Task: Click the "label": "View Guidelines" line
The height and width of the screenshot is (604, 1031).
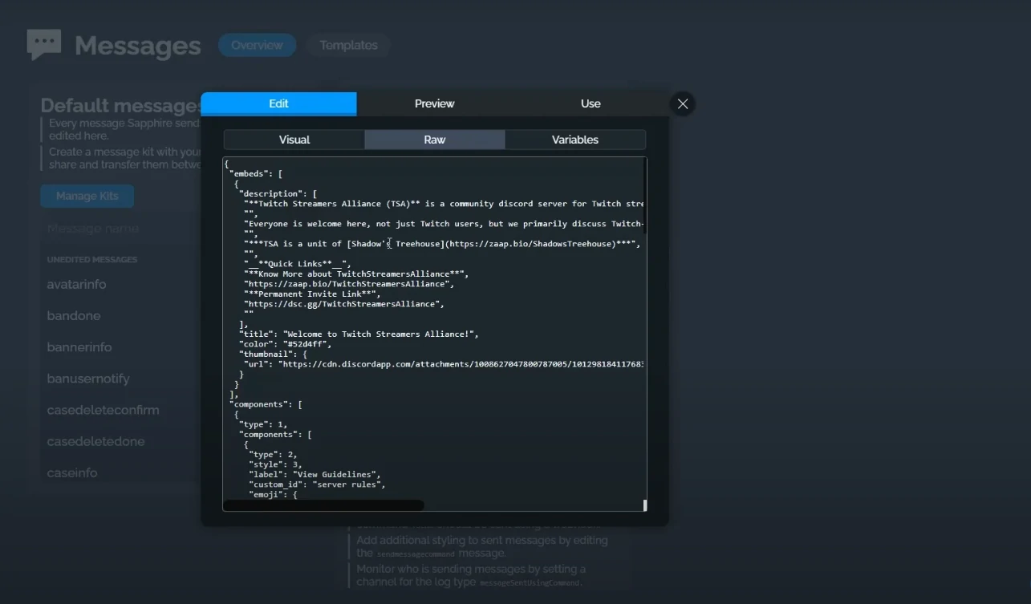Action: [315, 474]
